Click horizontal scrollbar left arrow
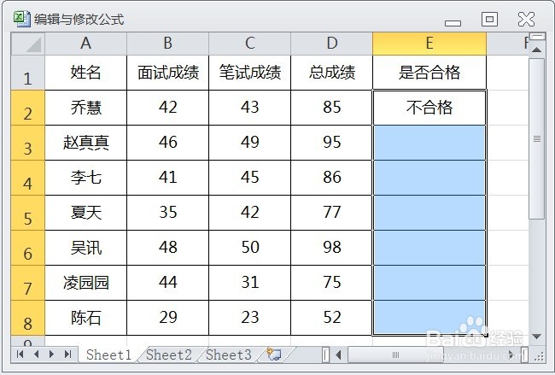Screen dimensions: 555x375 tap(338, 354)
